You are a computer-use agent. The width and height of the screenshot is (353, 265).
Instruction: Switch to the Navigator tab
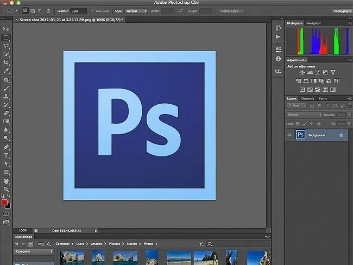(x=313, y=23)
